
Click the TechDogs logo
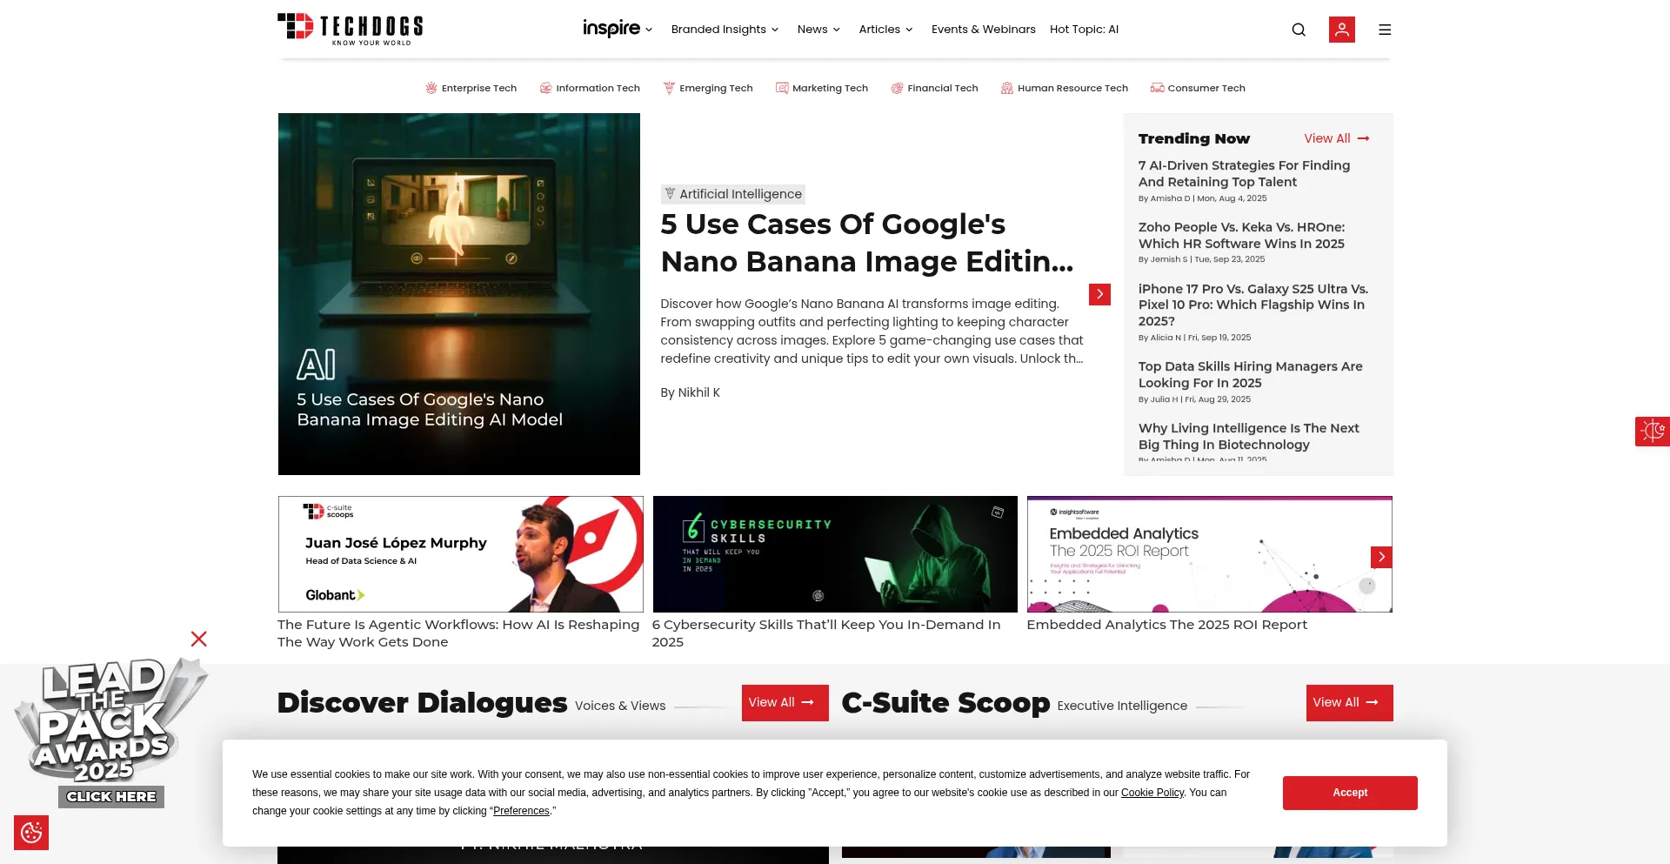351,29
